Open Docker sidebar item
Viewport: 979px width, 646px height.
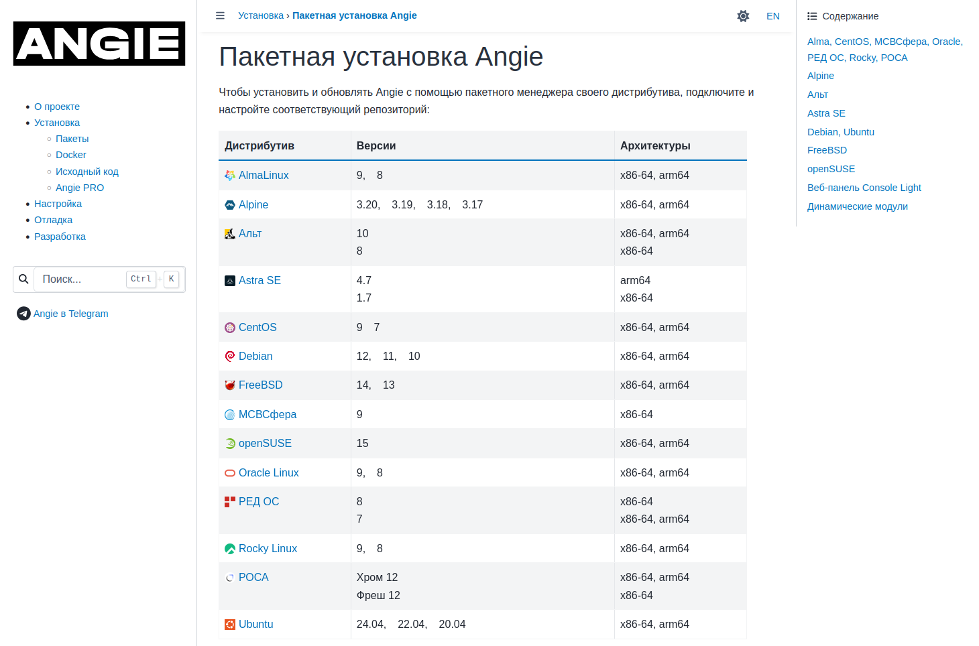tap(70, 155)
